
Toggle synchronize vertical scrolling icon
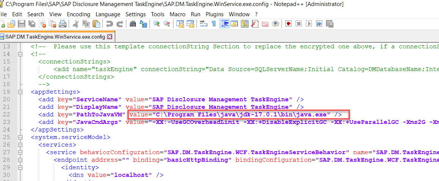(180, 24)
